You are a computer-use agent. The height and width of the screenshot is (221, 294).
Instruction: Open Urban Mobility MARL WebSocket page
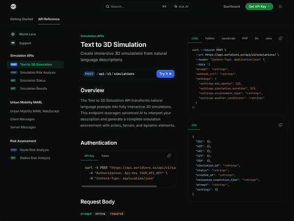(35, 111)
